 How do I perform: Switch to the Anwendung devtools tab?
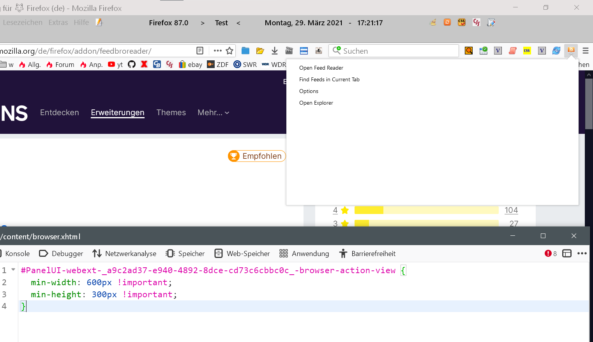click(304, 254)
